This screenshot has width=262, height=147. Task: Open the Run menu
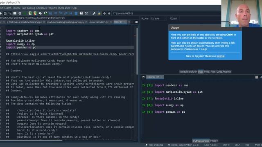24,8
